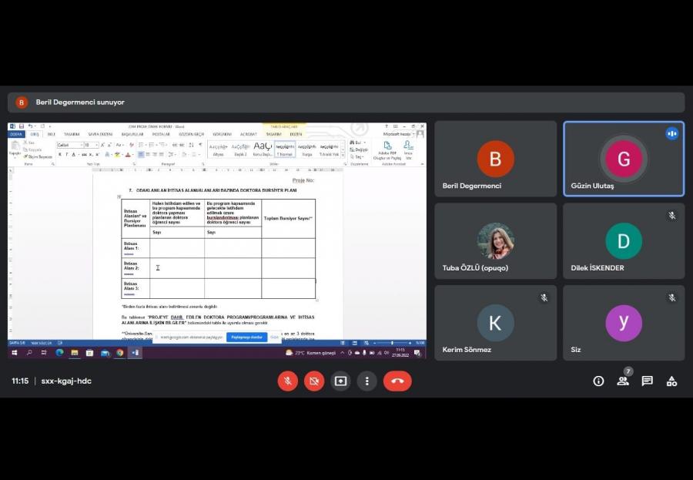Open the chat panel

click(648, 381)
